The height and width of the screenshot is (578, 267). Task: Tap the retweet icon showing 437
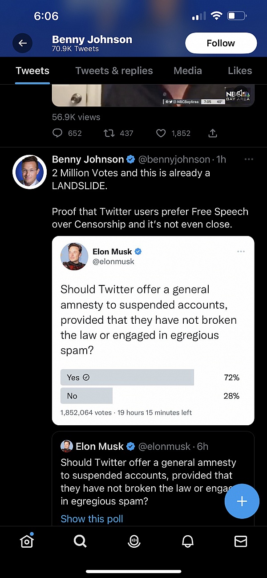[109, 133]
